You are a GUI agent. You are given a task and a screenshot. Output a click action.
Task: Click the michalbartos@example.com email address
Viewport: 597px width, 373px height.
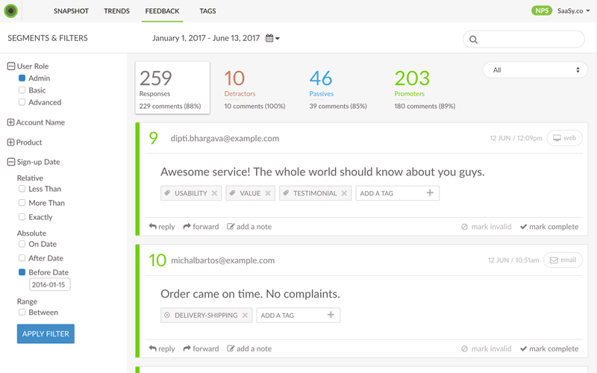pyautogui.click(x=222, y=260)
